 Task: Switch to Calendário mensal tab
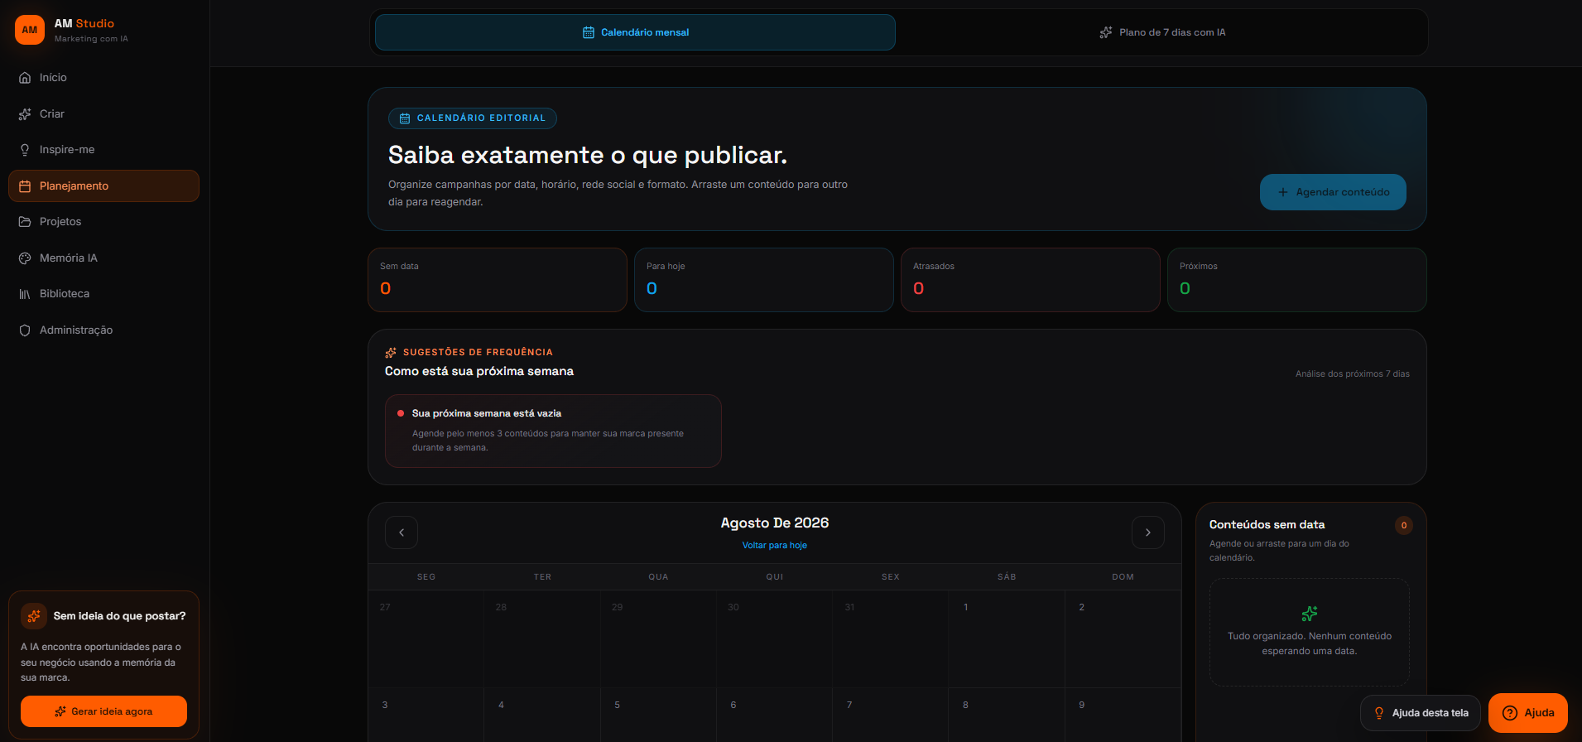coord(635,32)
